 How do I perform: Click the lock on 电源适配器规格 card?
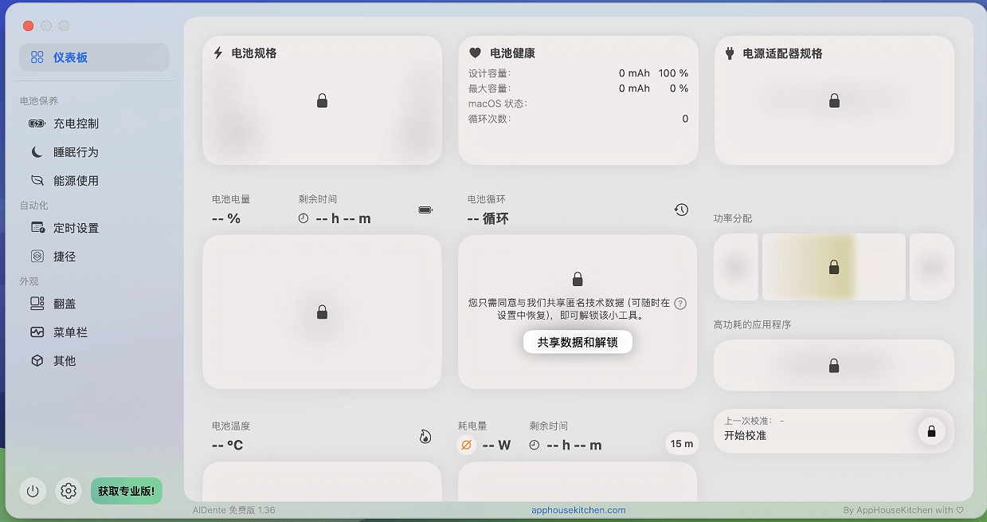pos(834,101)
